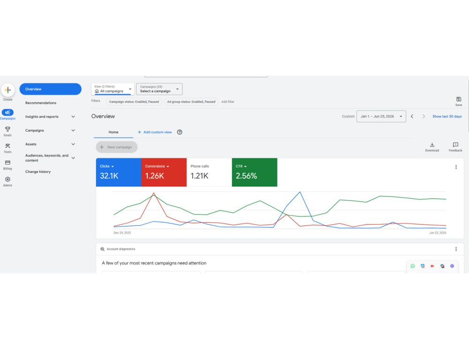
Task: Click the Save icon
Action: [459, 99]
